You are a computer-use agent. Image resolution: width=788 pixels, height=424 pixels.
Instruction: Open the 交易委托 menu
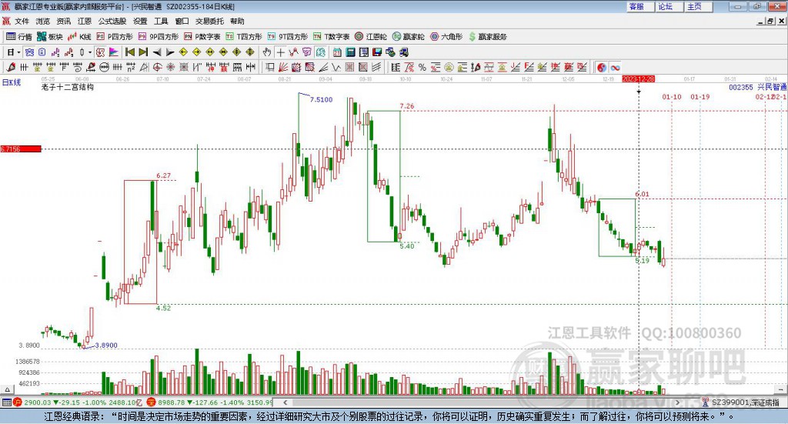pos(209,21)
